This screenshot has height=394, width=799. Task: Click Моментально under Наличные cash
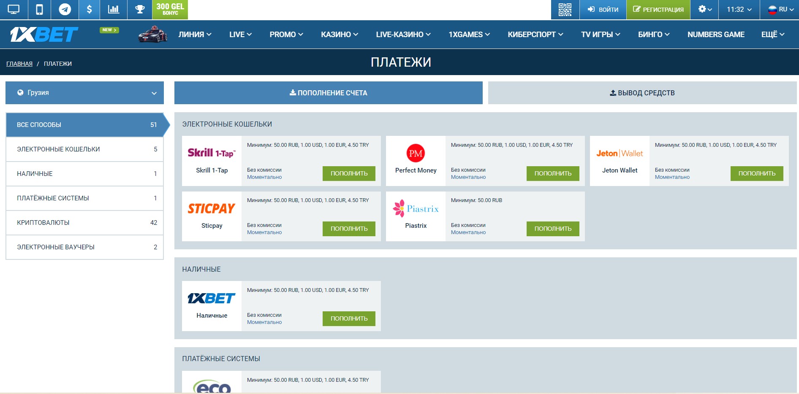coord(264,322)
